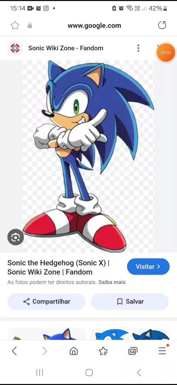Search image with Google Lens icon
This screenshot has height=385, width=177.
pos(15,237)
